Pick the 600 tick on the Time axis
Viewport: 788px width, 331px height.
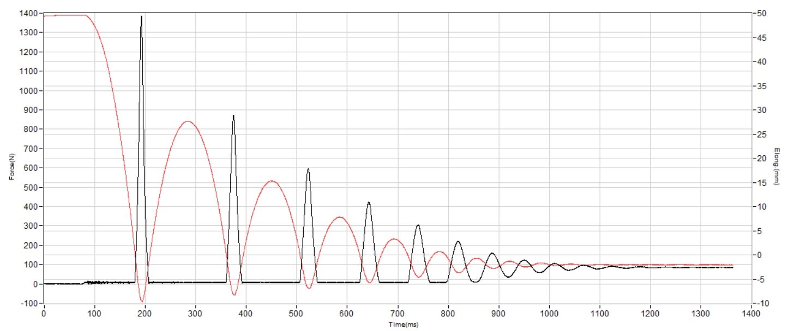[347, 314]
